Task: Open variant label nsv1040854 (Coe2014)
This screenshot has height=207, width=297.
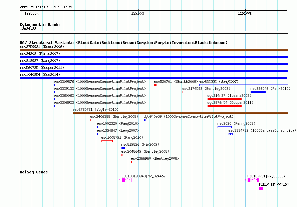Action: (x=40, y=75)
